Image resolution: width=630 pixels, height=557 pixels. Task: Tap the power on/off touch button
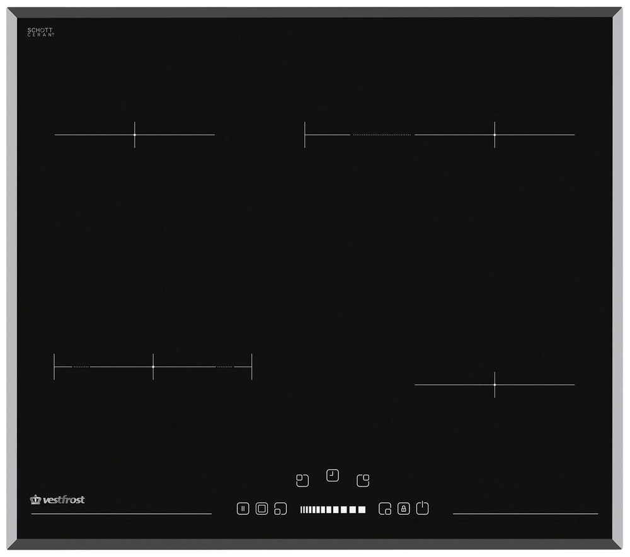(422, 508)
